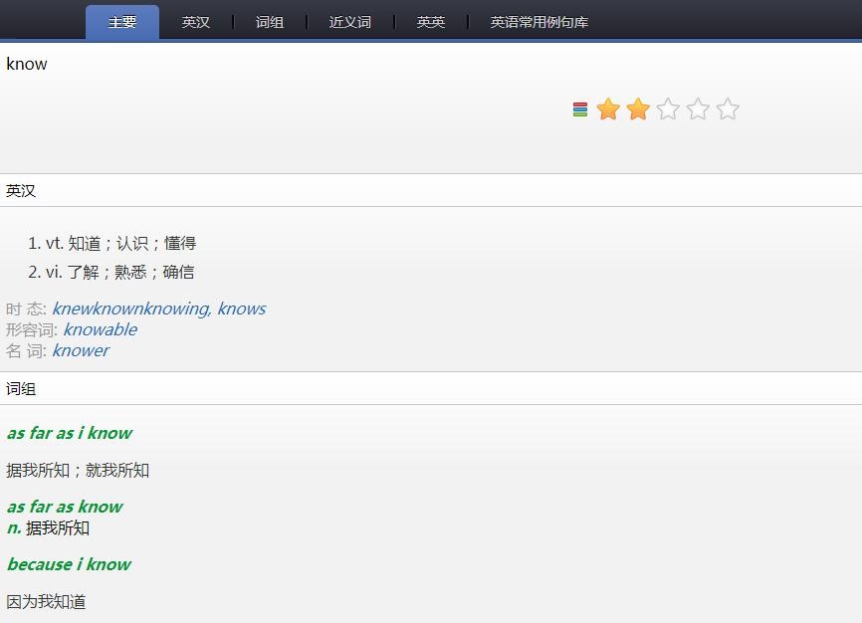Open the adjective link knowable
The height and width of the screenshot is (623, 862).
tap(101, 329)
